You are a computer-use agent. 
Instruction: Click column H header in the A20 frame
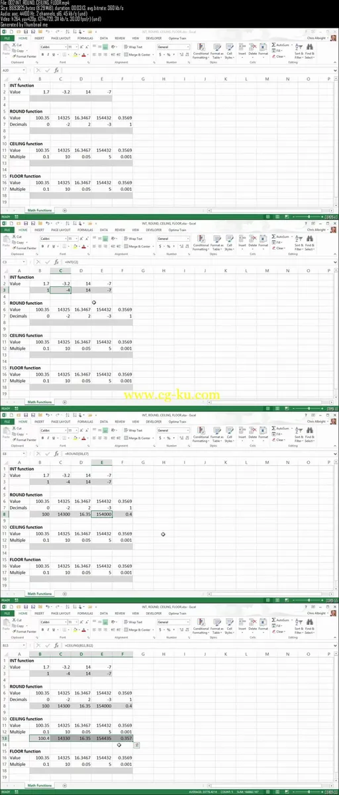(165, 79)
